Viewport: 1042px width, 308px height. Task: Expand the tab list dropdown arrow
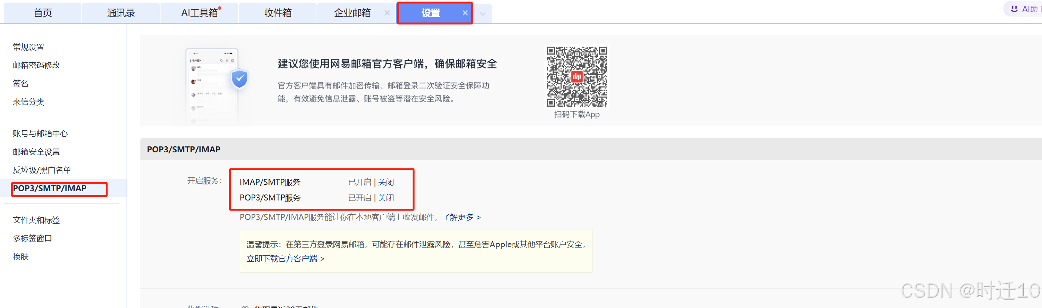[483, 14]
